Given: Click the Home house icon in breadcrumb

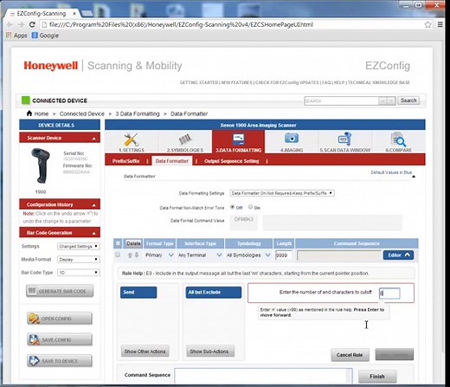Looking at the screenshot, I should [29, 113].
